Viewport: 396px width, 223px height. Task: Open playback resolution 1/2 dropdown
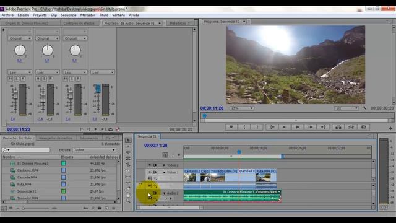point(346,108)
